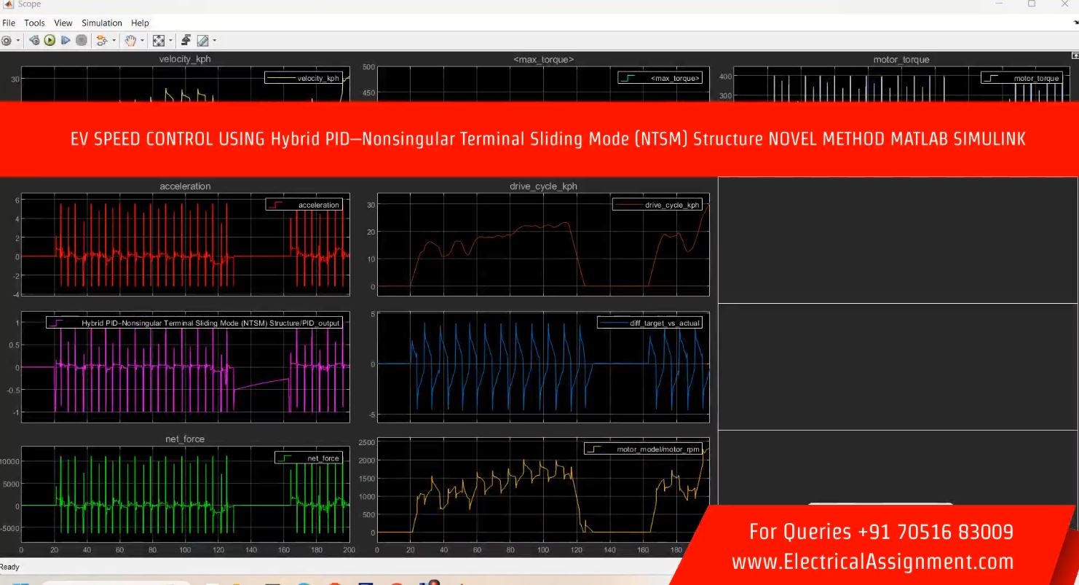Click the Stop simulation button

tap(81, 41)
